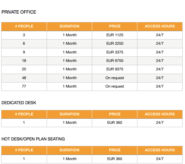Click 24/7 in the 77 people row

[x=160, y=86]
